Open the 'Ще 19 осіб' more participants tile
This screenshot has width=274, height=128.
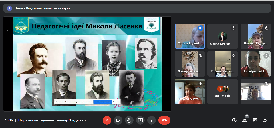[x=223, y=92]
